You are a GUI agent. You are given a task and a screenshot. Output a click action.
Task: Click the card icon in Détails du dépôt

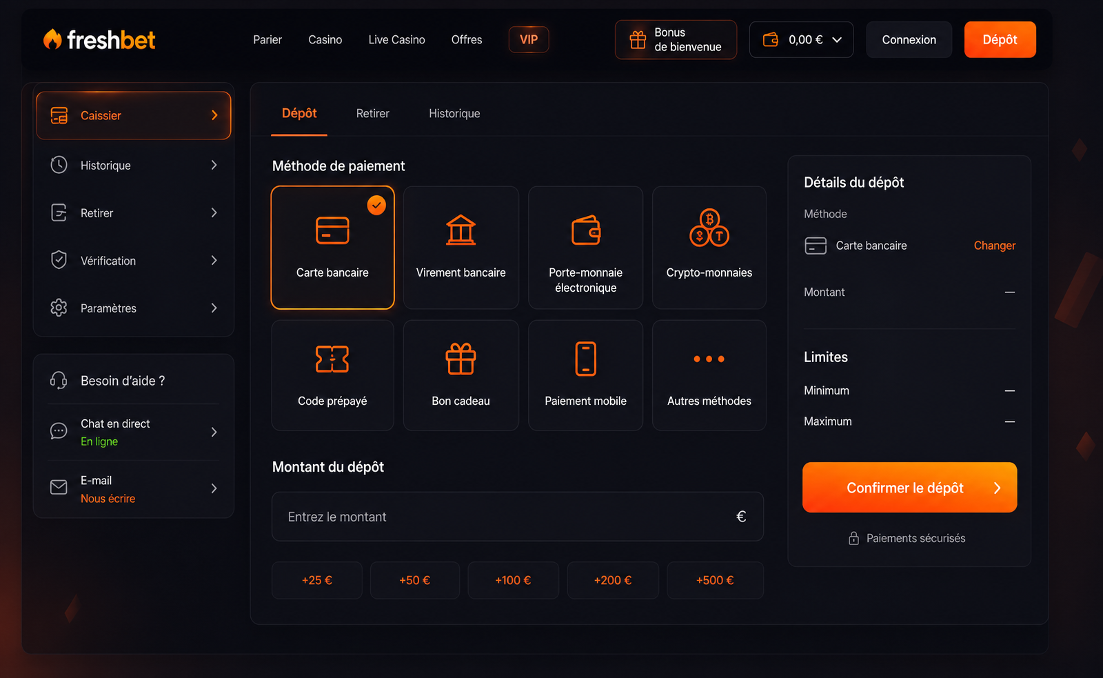point(816,246)
